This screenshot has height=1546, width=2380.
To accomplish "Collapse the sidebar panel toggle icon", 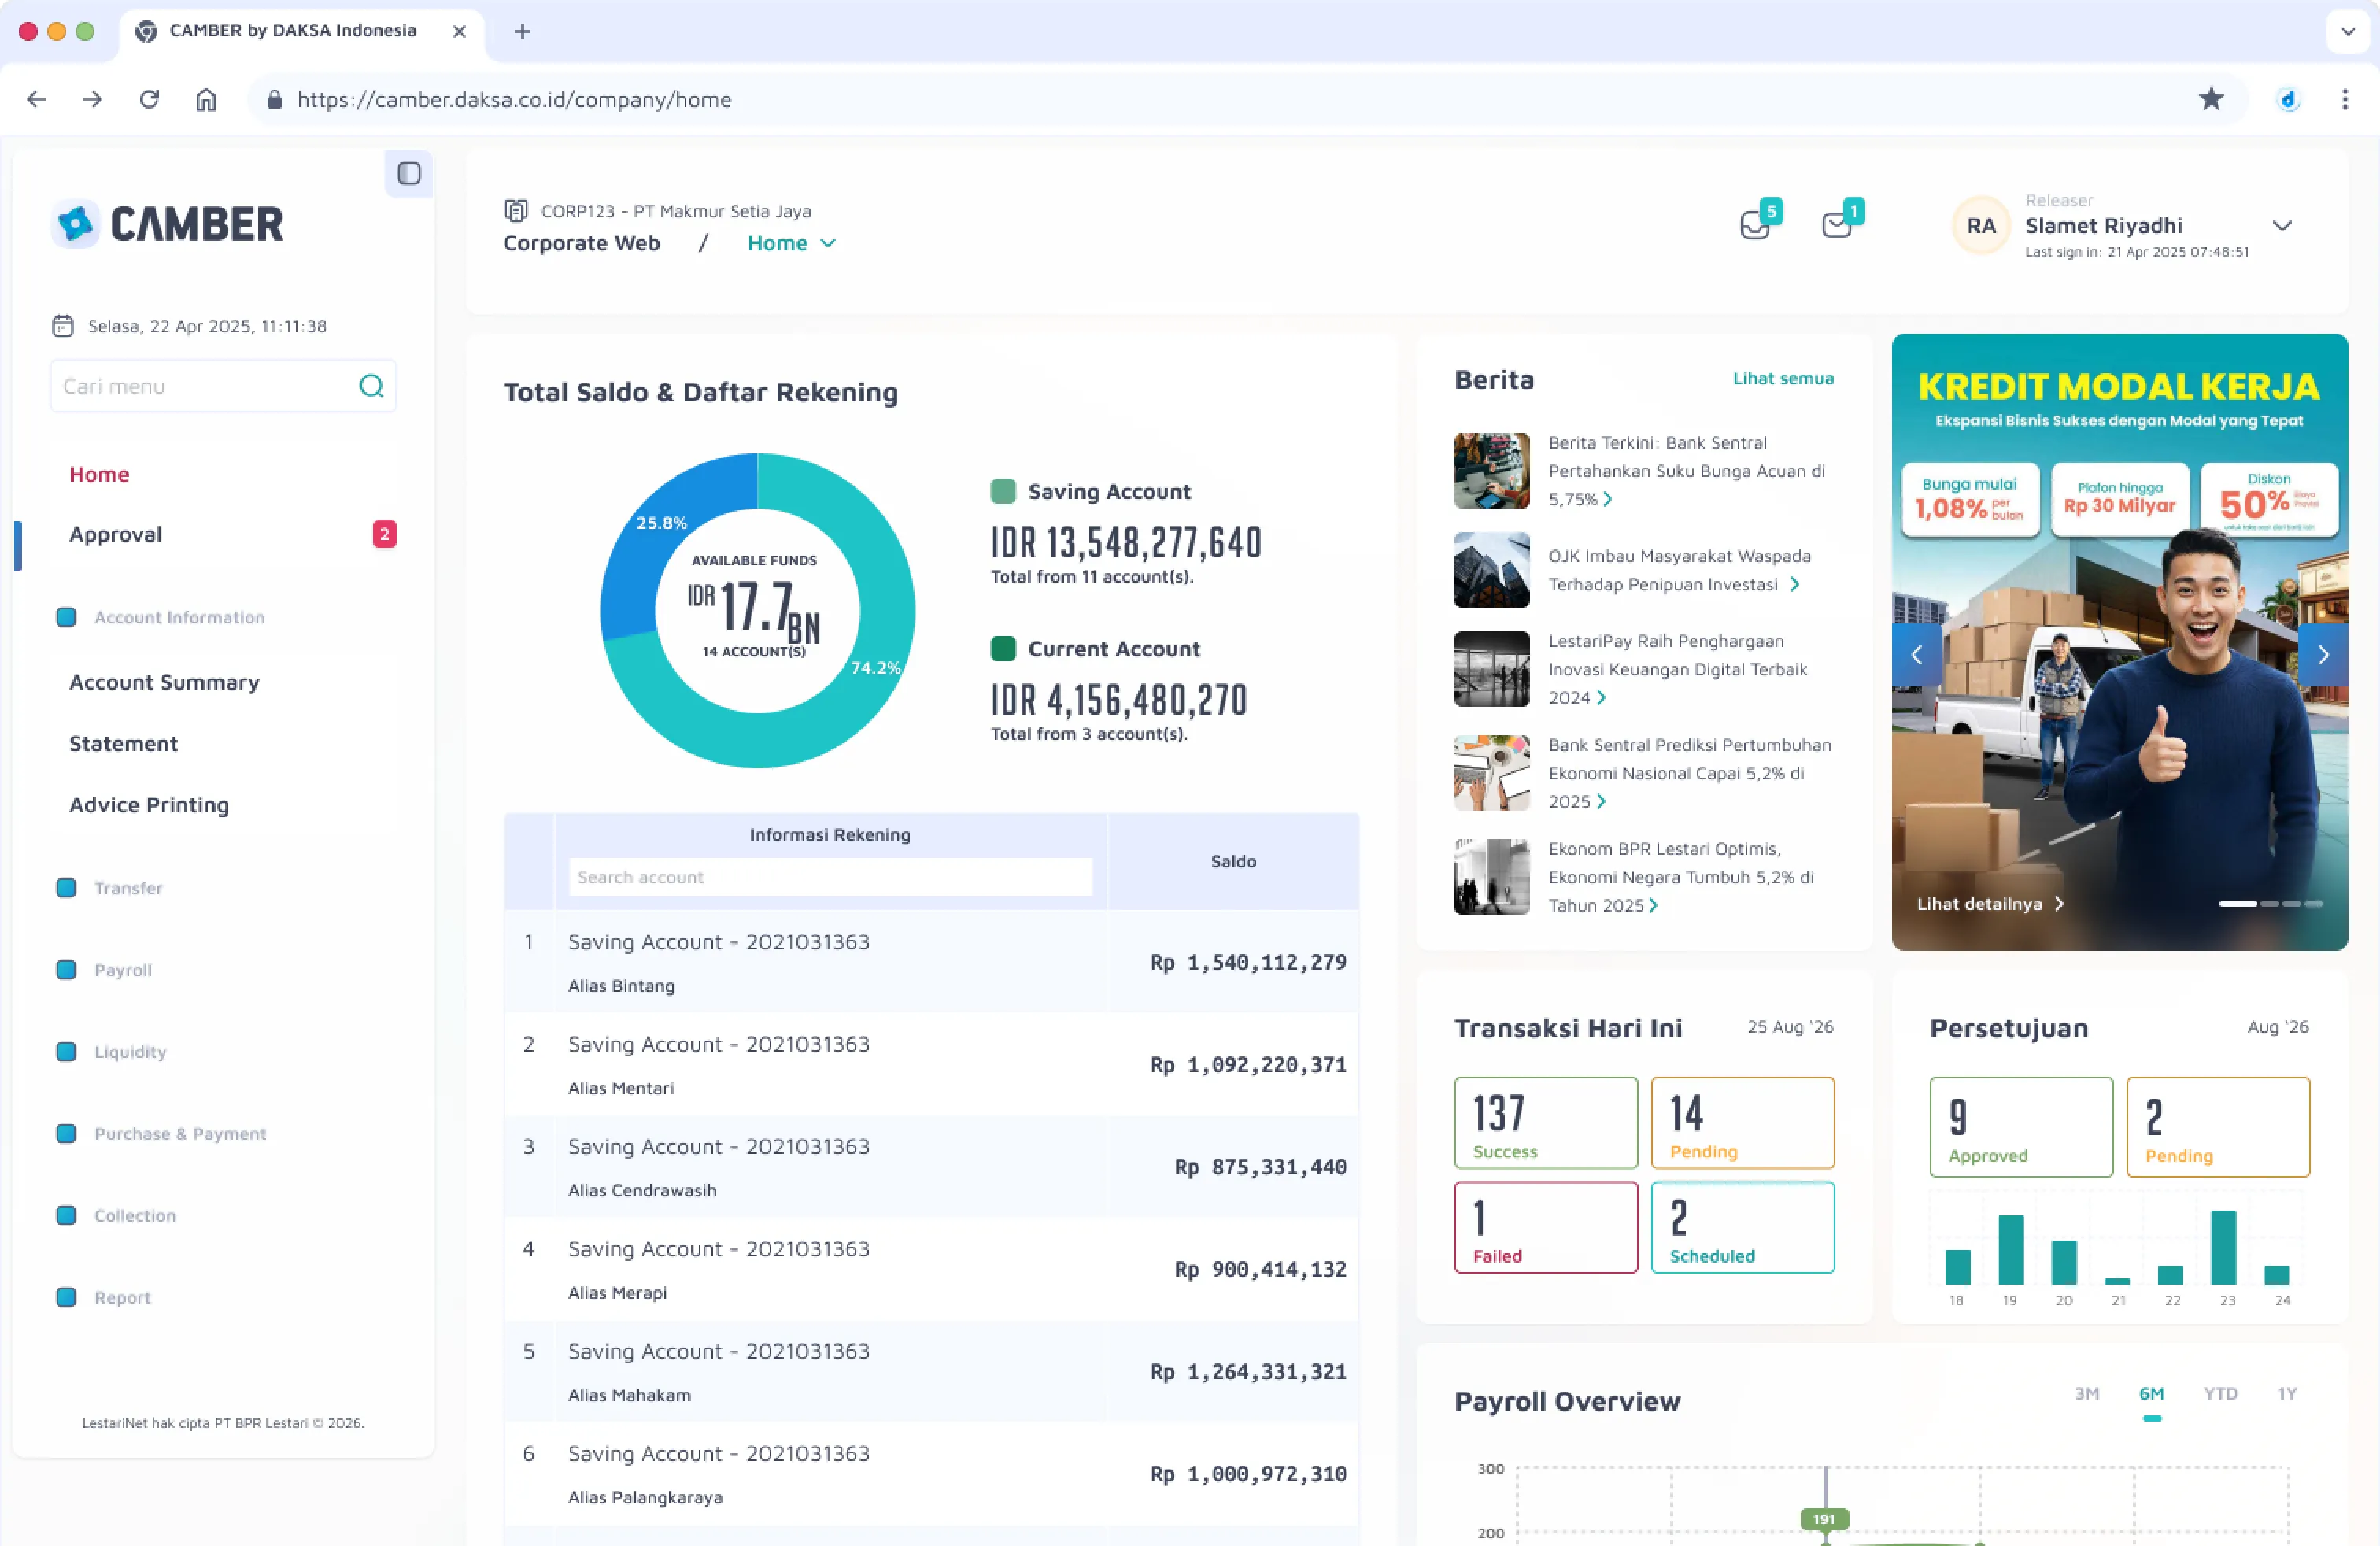I will 408,173.
